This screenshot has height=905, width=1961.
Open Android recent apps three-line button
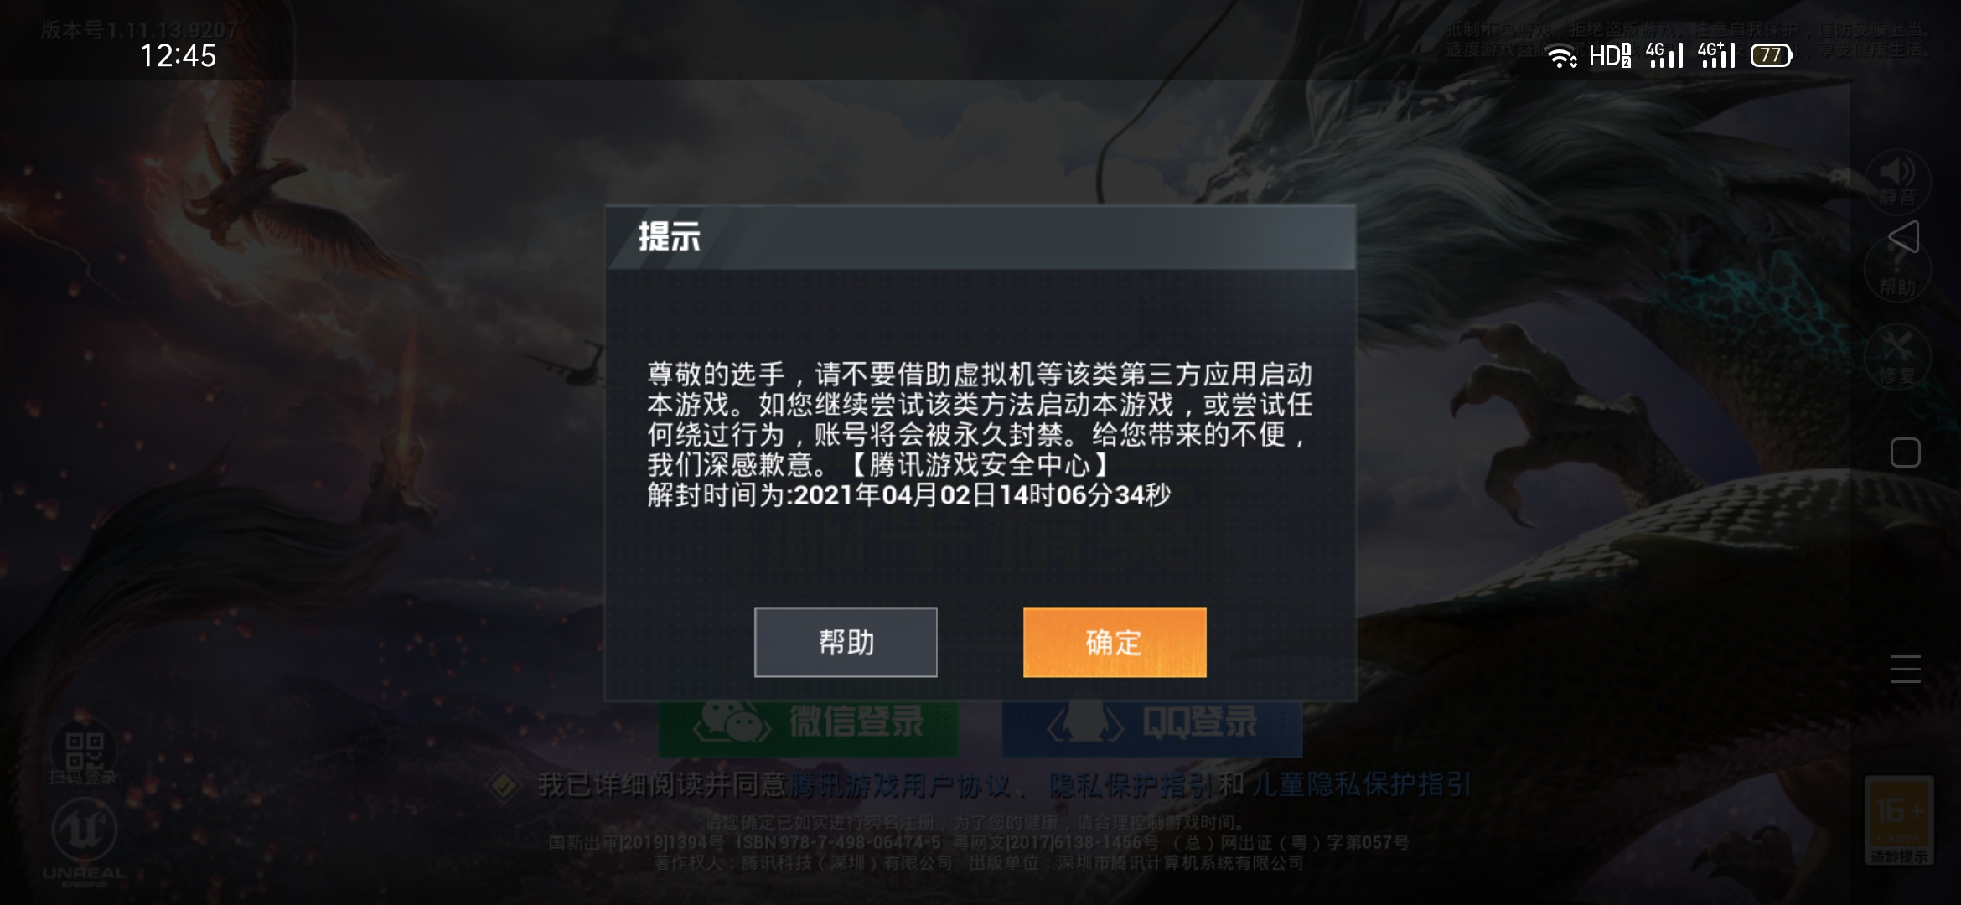coord(1905,669)
